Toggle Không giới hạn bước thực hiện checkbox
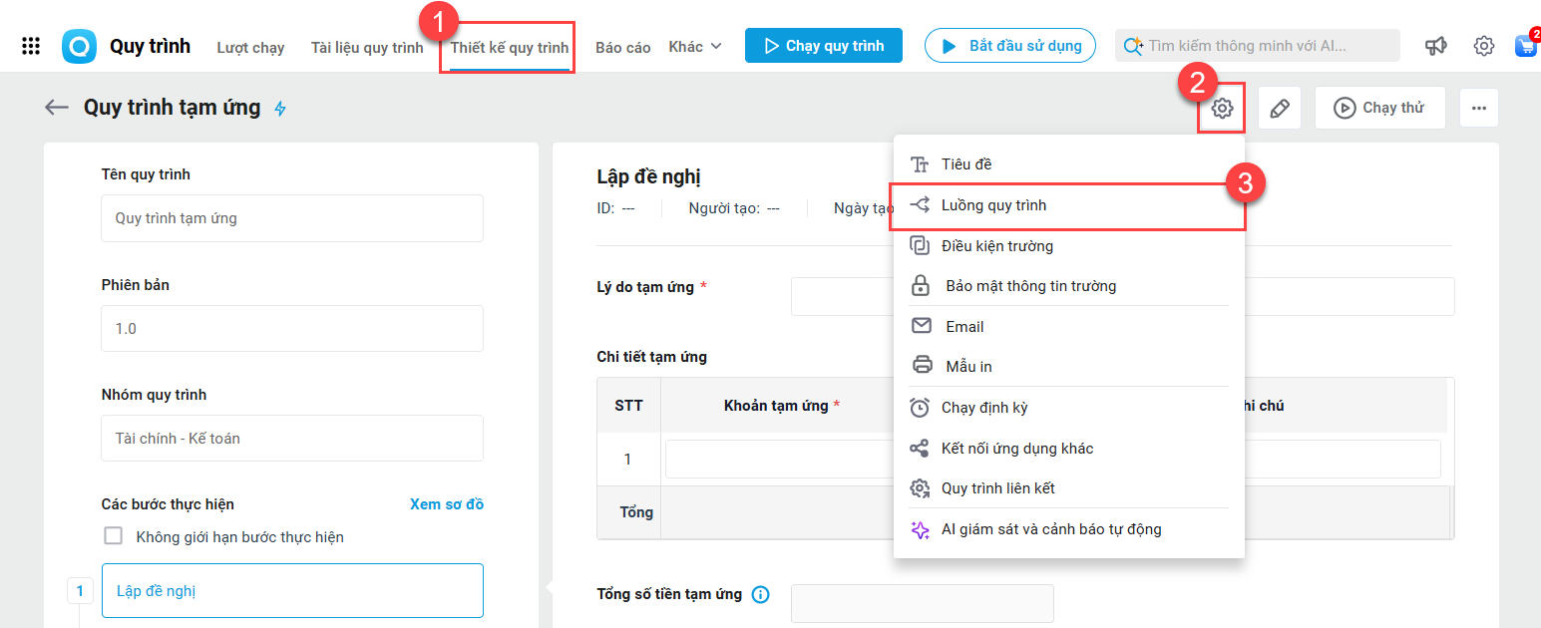The width and height of the screenshot is (1541, 628). 114,536
